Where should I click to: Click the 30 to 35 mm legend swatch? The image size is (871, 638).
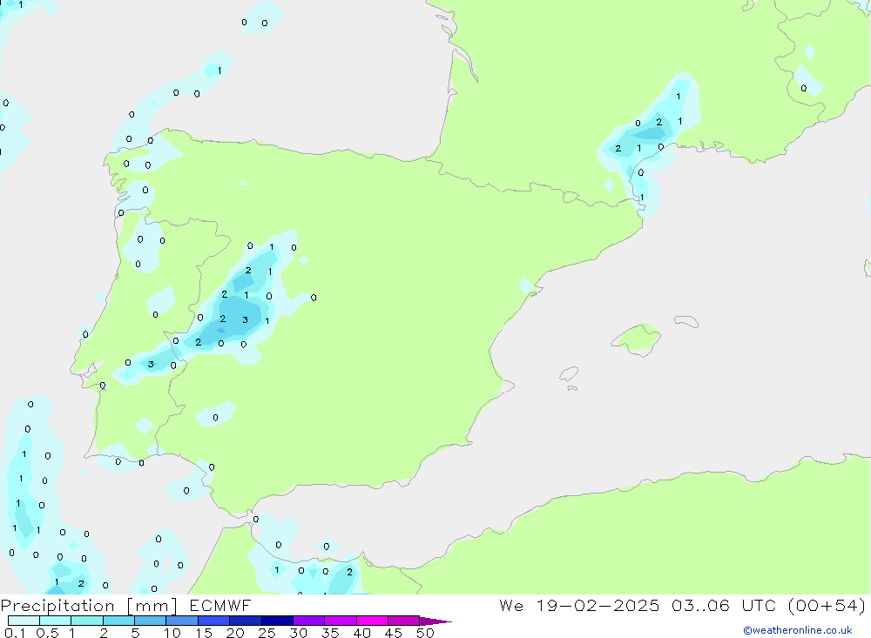click(309, 621)
